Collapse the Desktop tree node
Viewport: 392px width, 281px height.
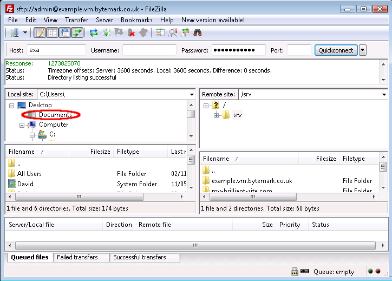[x=11, y=106]
